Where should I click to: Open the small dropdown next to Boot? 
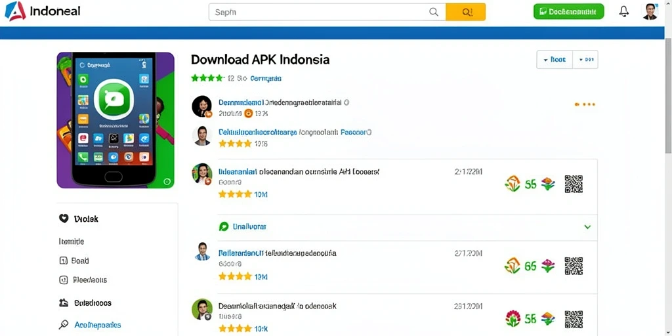585,60
